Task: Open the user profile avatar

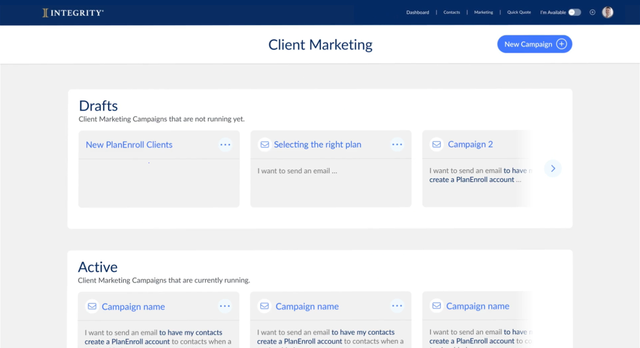Action: 608,12
